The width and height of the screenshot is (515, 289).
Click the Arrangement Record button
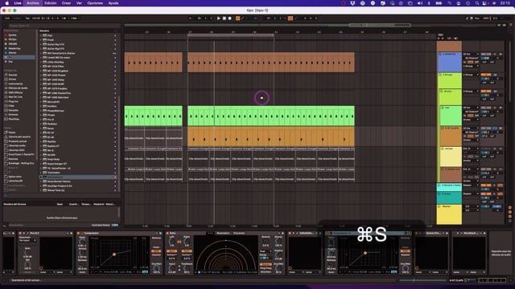[230, 18]
